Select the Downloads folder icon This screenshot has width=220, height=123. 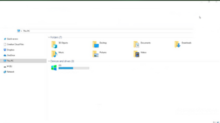point(177,45)
